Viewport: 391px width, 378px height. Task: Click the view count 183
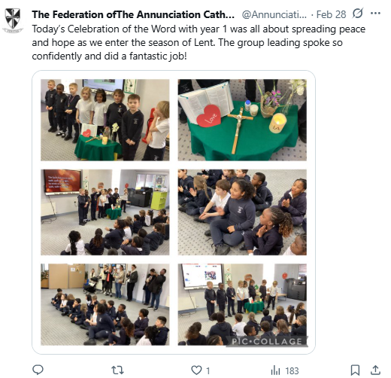(292, 370)
